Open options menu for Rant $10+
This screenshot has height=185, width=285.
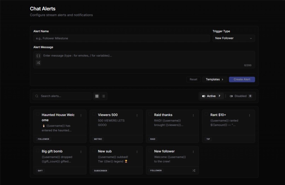[x=249, y=115]
